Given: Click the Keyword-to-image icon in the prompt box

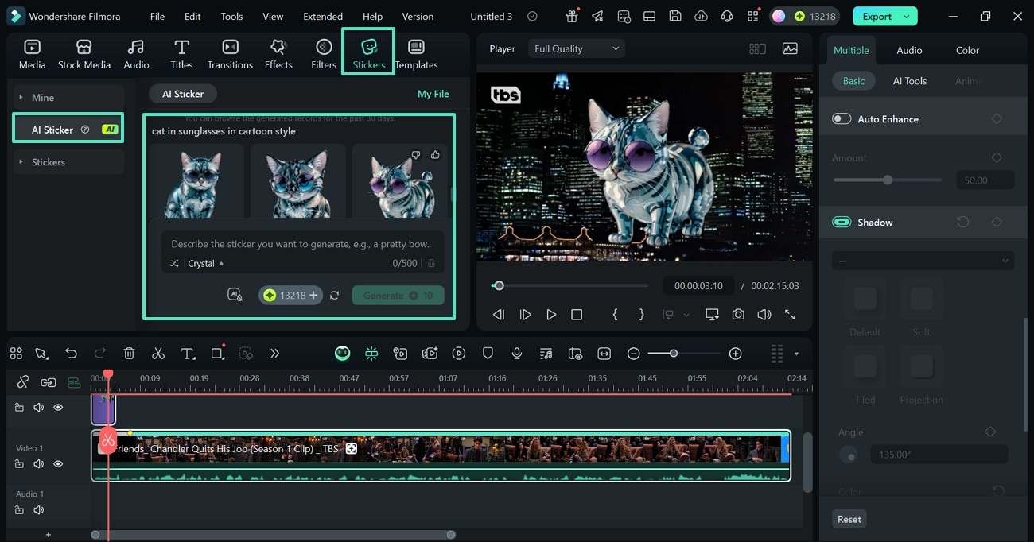Looking at the screenshot, I should pos(235,294).
